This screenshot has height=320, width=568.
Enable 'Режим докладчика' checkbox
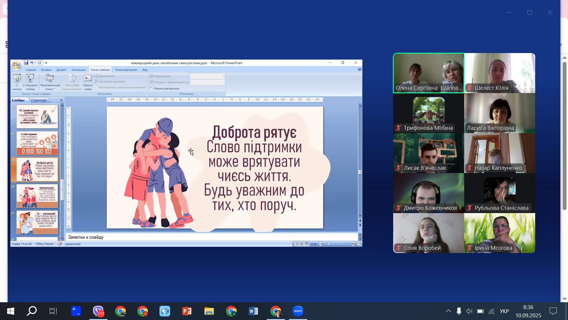coord(151,89)
